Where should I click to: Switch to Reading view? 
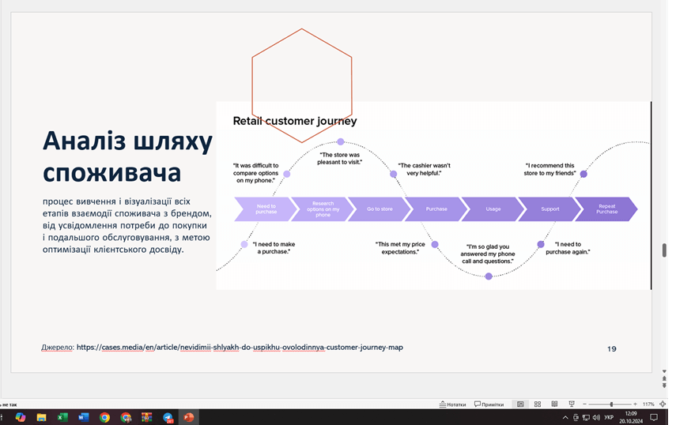tap(554, 404)
